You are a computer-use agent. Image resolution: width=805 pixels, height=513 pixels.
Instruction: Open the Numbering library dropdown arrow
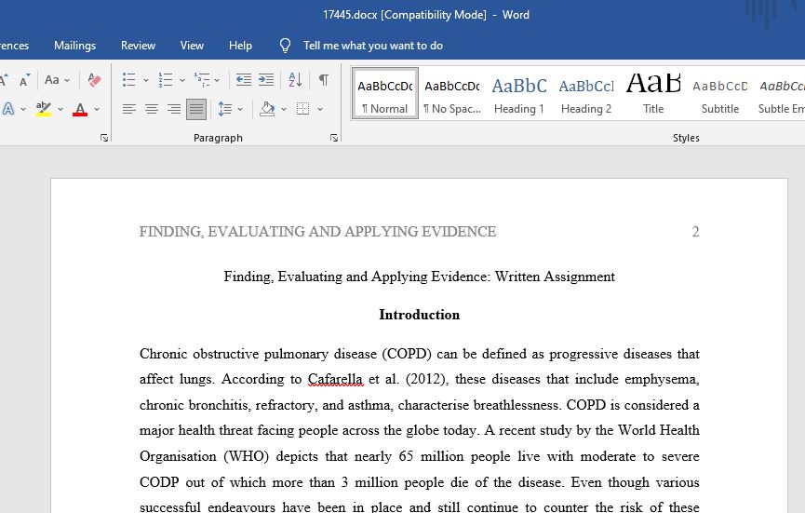(x=182, y=81)
